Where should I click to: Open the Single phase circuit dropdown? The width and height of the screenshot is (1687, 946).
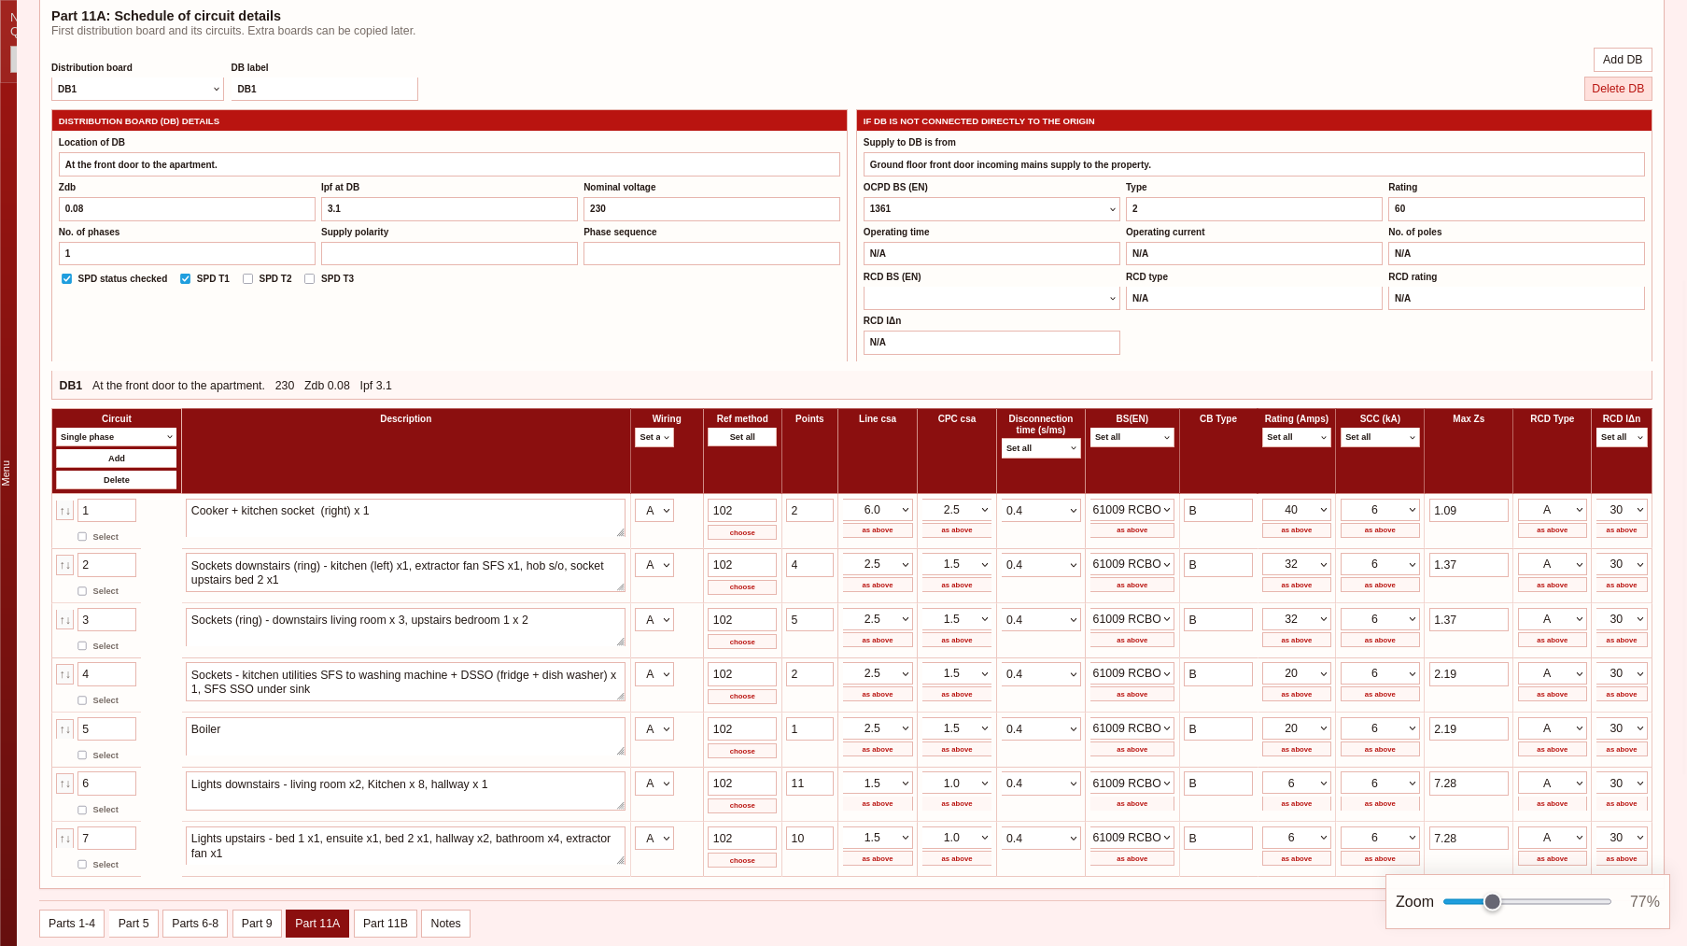(116, 437)
